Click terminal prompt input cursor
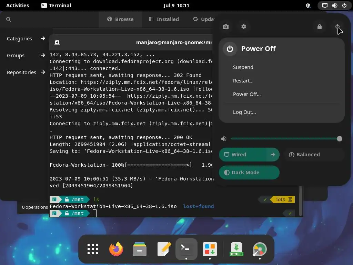 tap(94, 213)
